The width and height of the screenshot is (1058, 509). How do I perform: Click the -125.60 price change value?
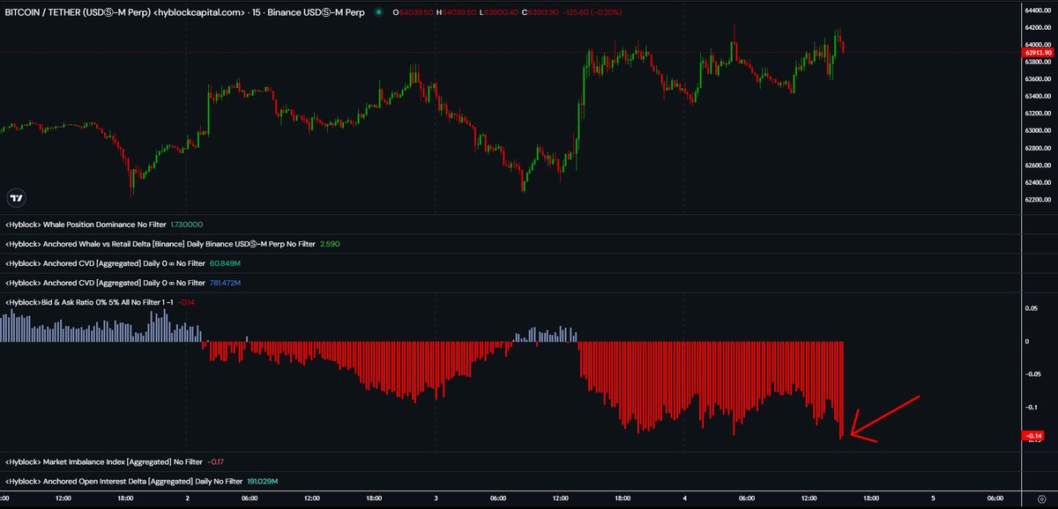click(576, 12)
